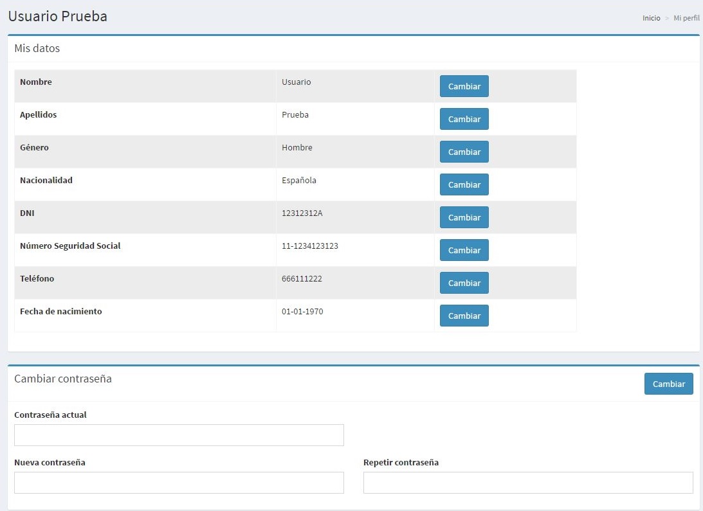
Task: Click the Nueva contraseña label
Action: (x=50, y=463)
